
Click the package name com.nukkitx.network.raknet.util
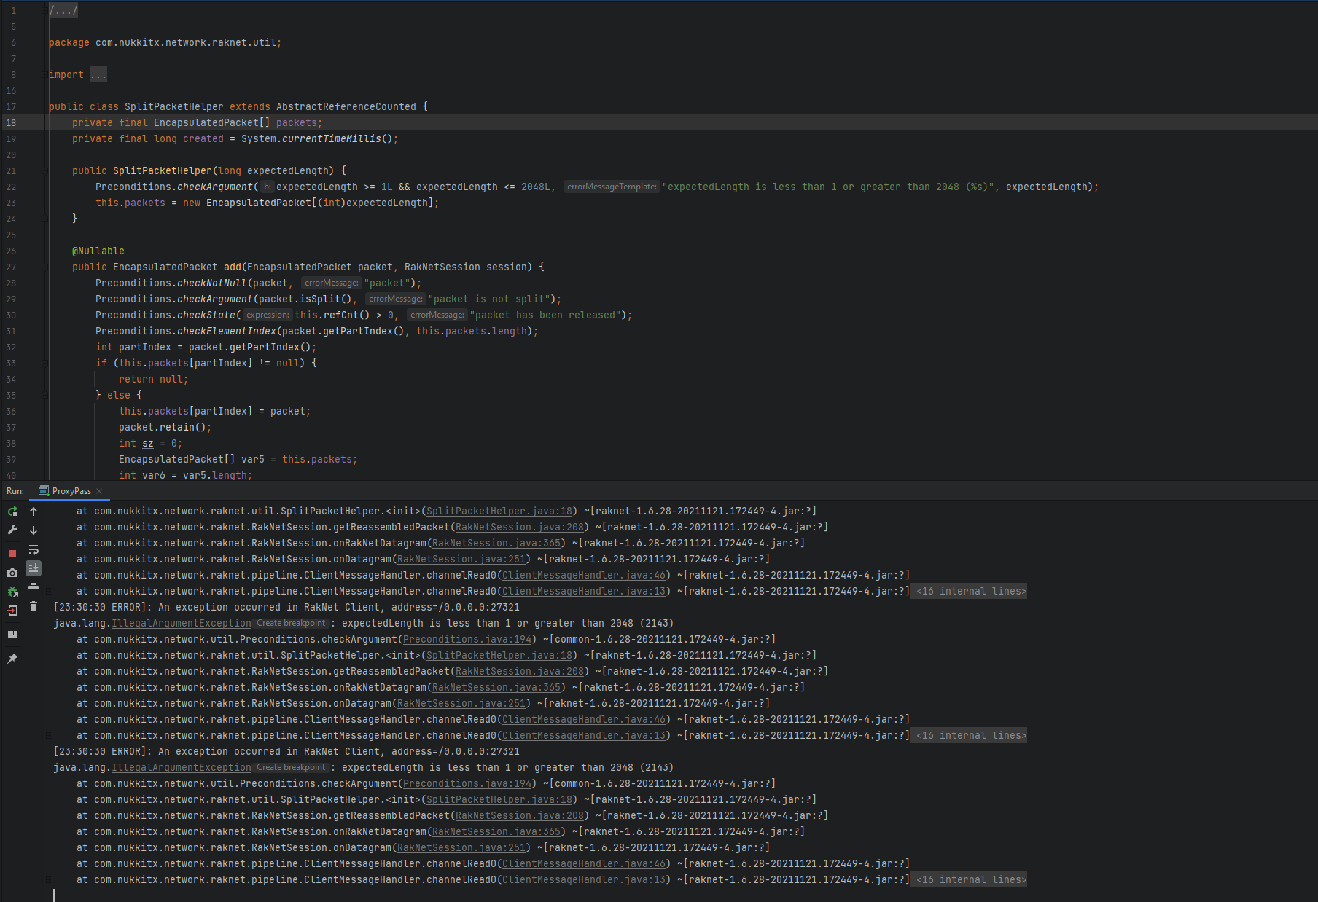[186, 42]
